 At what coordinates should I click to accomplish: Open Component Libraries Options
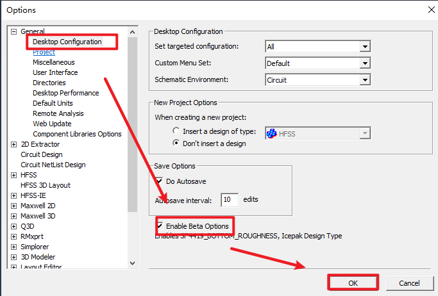point(77,134)
